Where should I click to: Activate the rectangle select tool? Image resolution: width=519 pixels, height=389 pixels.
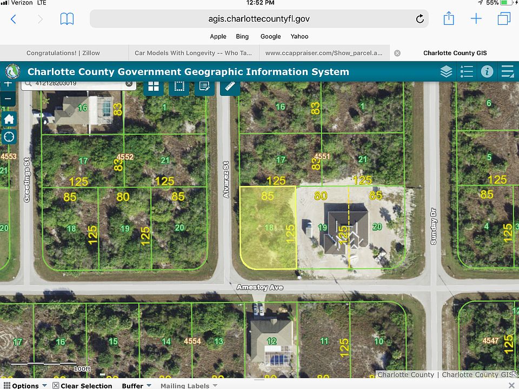(179, 86)
